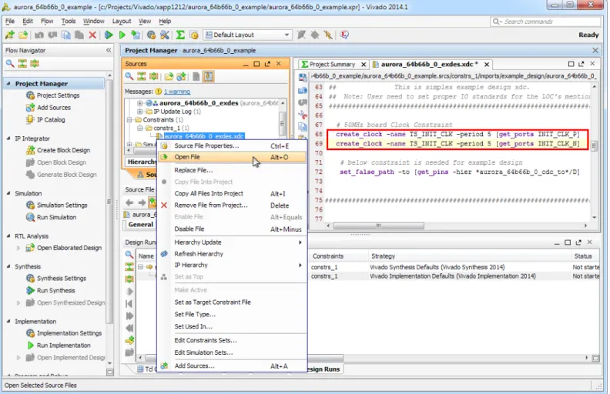Screen dimensions: 610x394
Task: Select Open File in the context menu
Action: [232, 157]
